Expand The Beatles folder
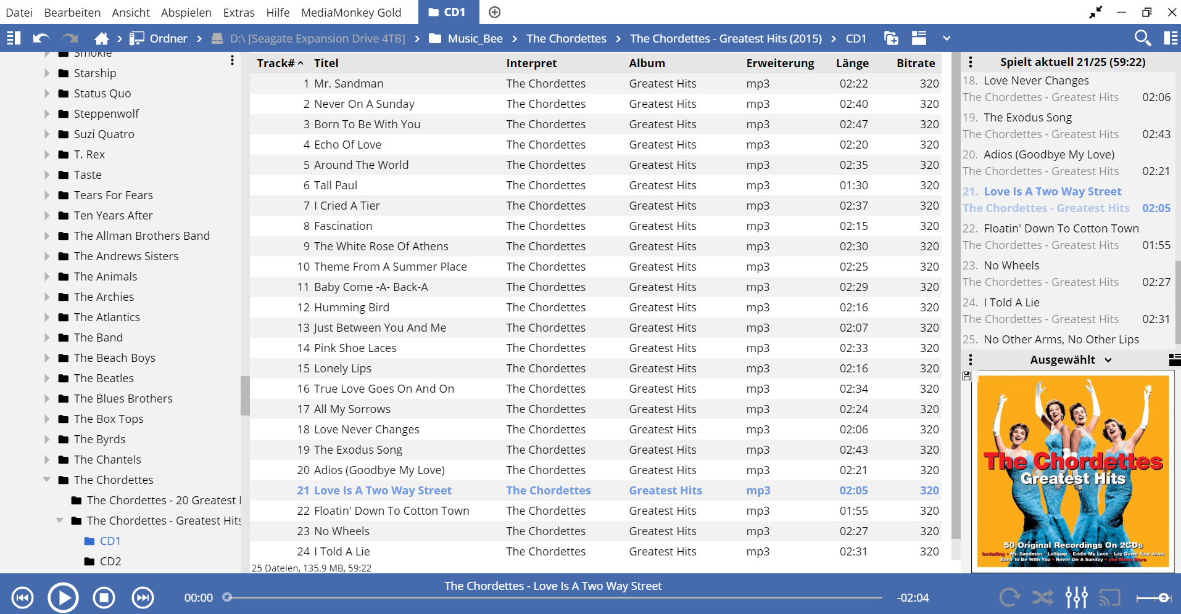Screen dimensions: 1181x614 click(47, 378)
